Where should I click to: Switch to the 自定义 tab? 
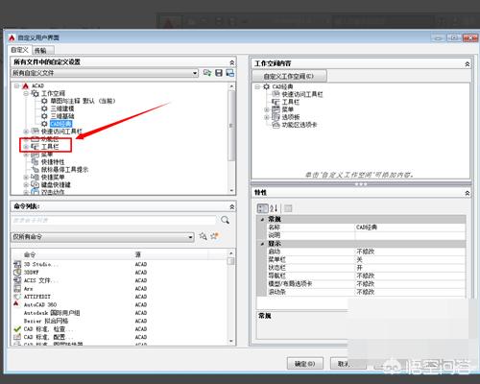coord(20,50)
